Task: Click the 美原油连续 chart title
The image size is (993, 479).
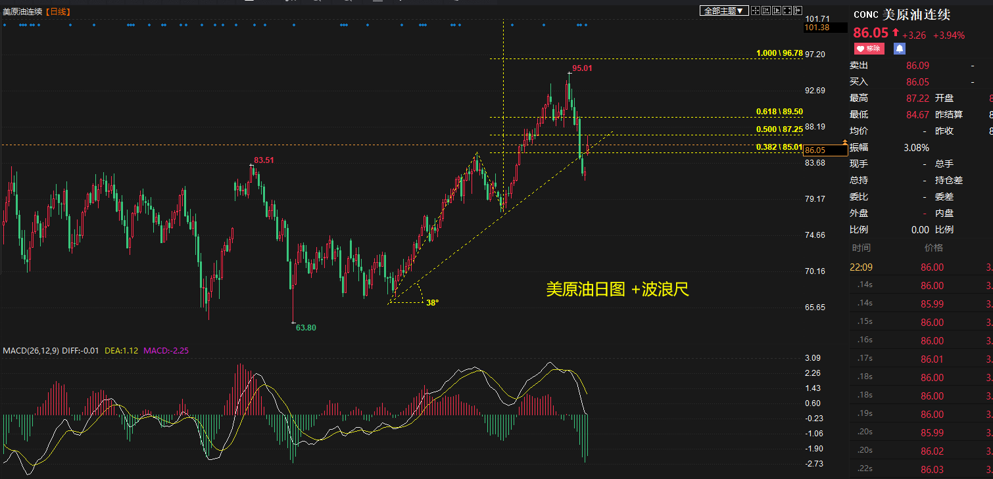Action: pos(22,11)
